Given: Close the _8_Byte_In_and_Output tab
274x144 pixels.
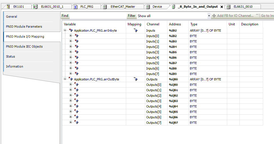Looking at the screenshot, I should [222, 7].
